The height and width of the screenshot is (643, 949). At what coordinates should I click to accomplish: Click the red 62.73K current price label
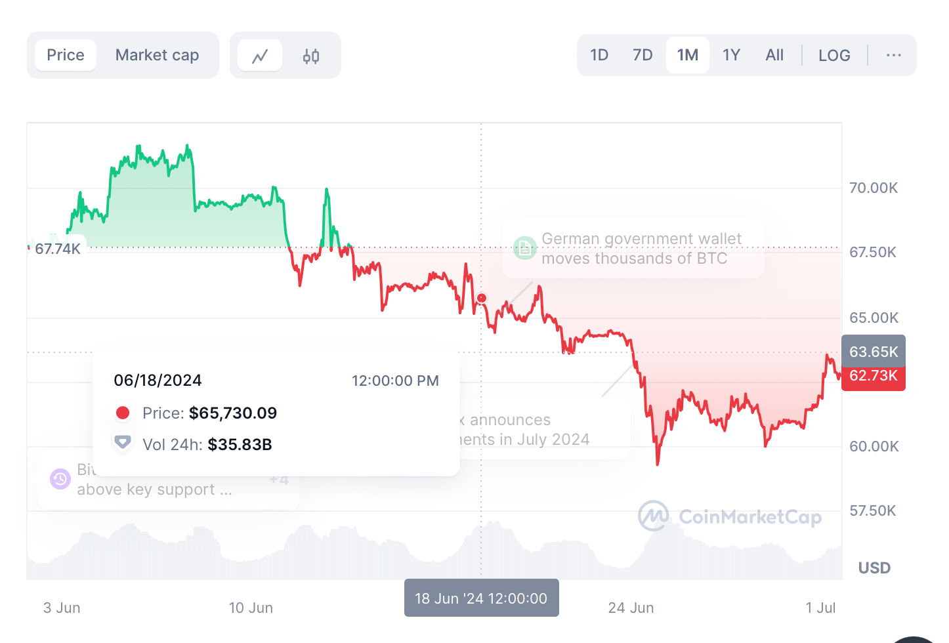pos(873,376)
